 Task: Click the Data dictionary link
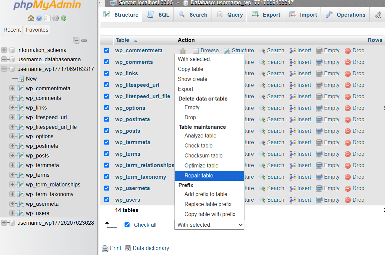click(x=151, y=248)
